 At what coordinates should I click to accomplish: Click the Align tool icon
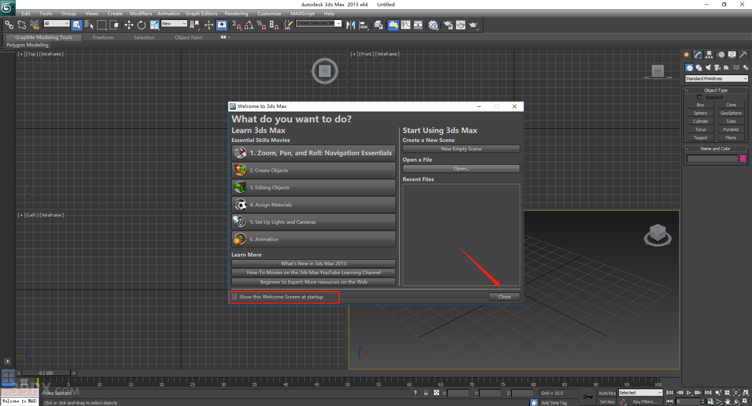coord(364,25)
